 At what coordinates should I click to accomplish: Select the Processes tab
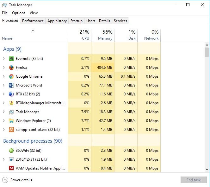10,20
